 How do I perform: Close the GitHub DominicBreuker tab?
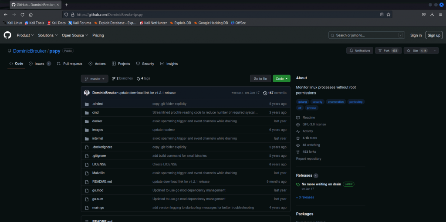[x=58, y=5]
